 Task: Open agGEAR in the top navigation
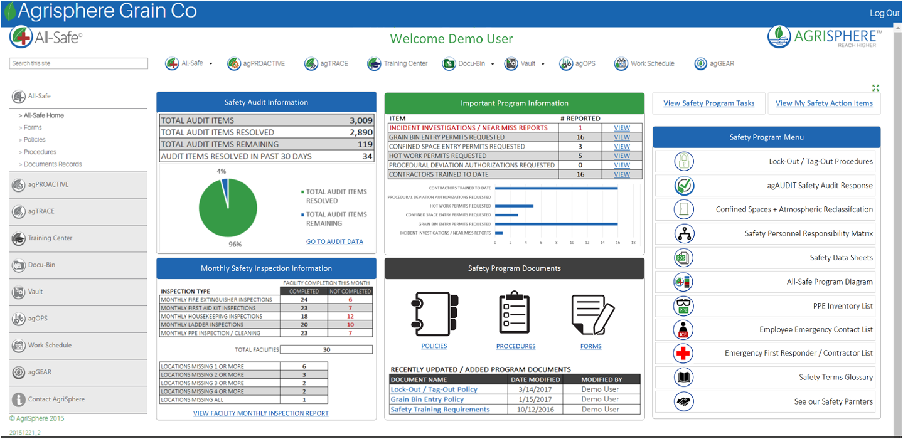(714, 63)
